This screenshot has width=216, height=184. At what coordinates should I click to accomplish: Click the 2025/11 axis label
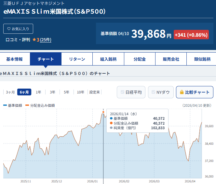26,181
